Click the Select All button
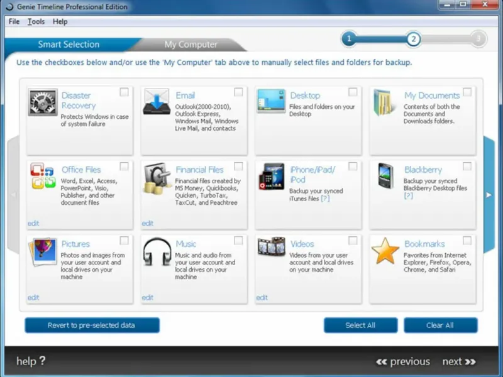503x377 pixels. point(360,325)
